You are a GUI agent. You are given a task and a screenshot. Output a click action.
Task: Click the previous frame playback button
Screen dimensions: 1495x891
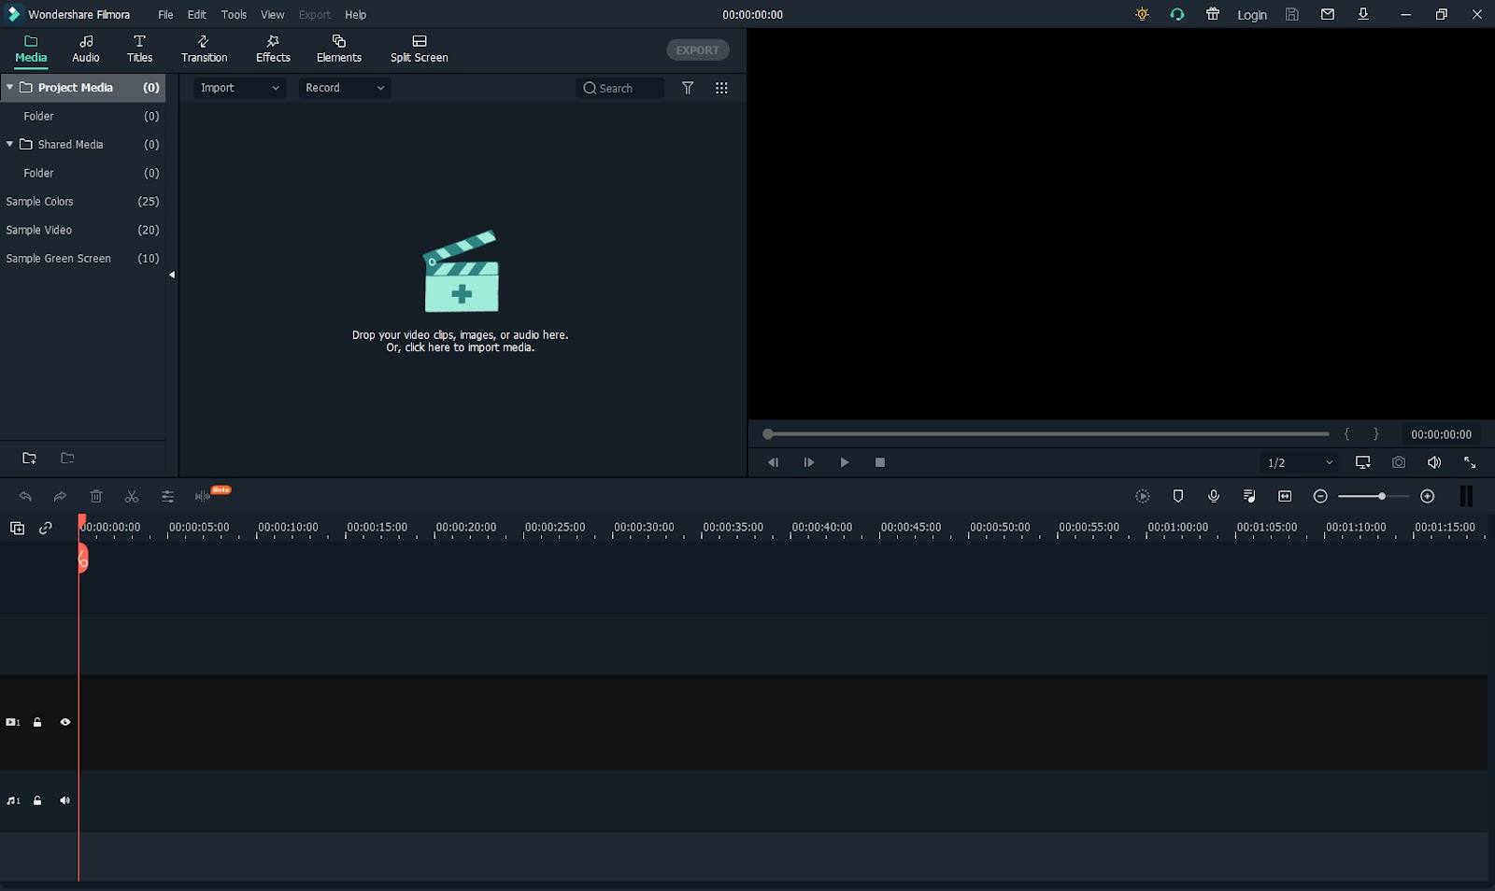point(772,462)
